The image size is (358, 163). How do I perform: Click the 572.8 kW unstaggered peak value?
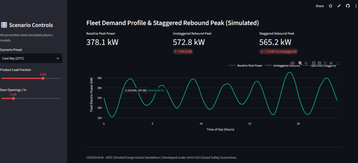(189, 43)
